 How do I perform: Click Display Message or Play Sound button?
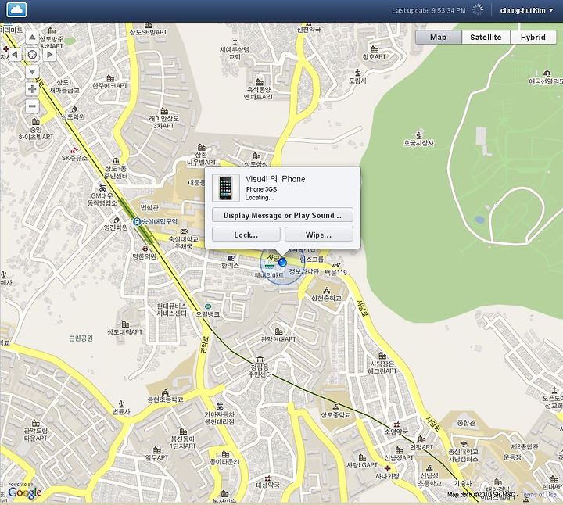tap(282, 215)
